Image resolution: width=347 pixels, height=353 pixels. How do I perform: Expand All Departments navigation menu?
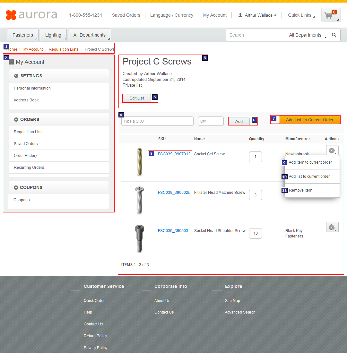click(89, 35)
